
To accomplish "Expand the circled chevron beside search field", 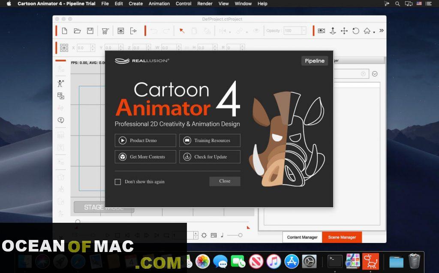I will 375,74.
